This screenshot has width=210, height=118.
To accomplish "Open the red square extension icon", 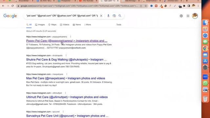I will (x=156, y=6).
